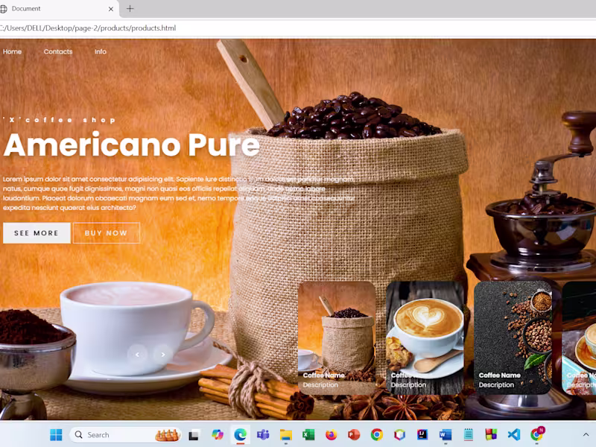Viewport: 596px width, 447px height.
Task: Select Home in the navigation bar
Action: [12, 51]
